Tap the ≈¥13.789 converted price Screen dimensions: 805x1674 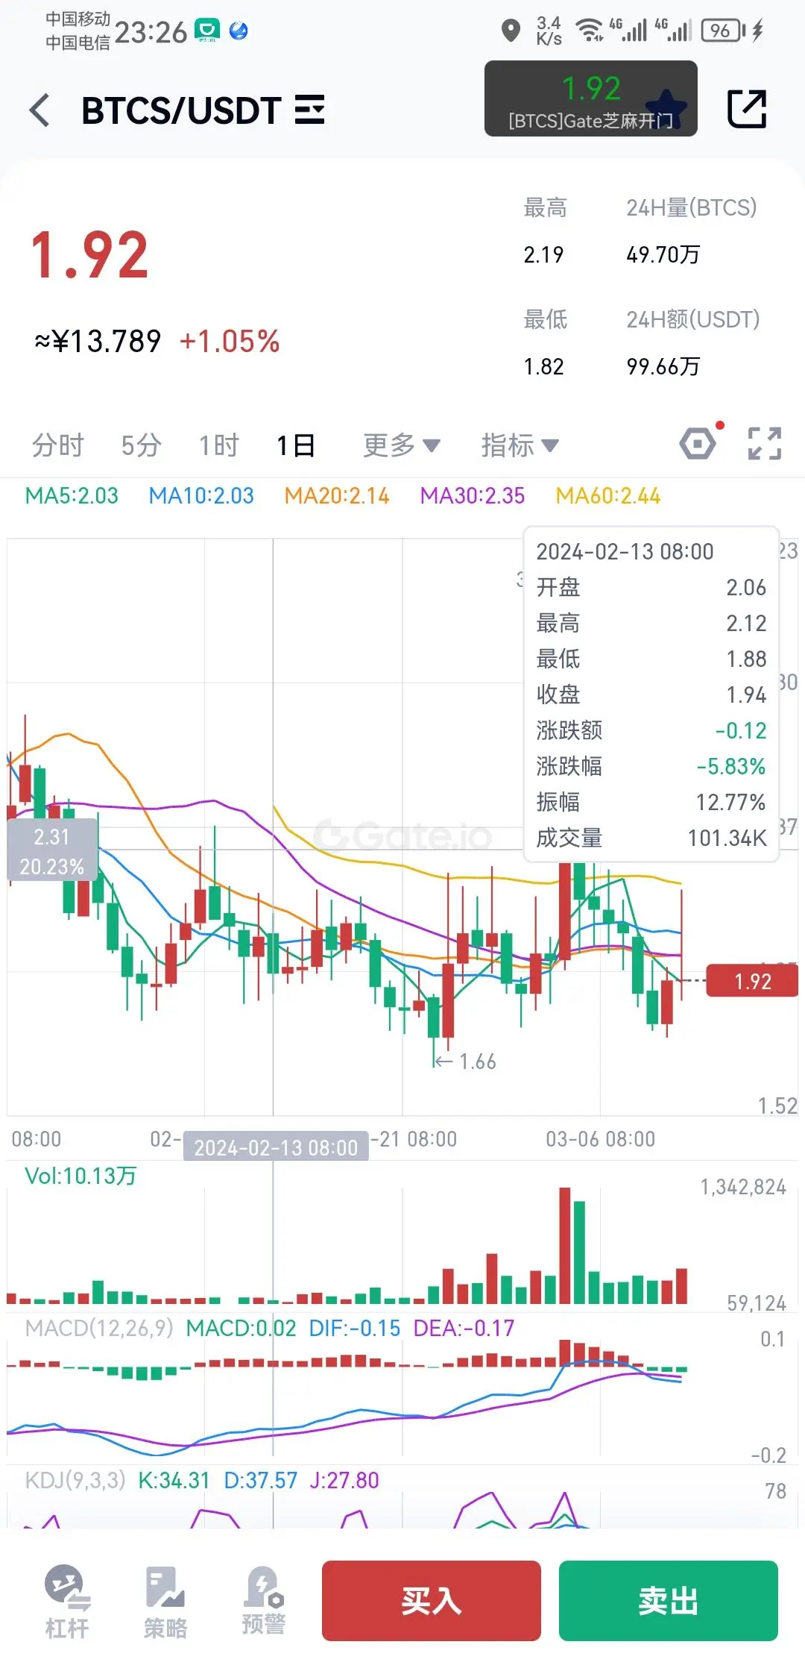(98, 342)
